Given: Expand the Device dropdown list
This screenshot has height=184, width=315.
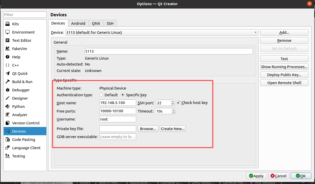Looking at the screenshot, I should 255,32.
